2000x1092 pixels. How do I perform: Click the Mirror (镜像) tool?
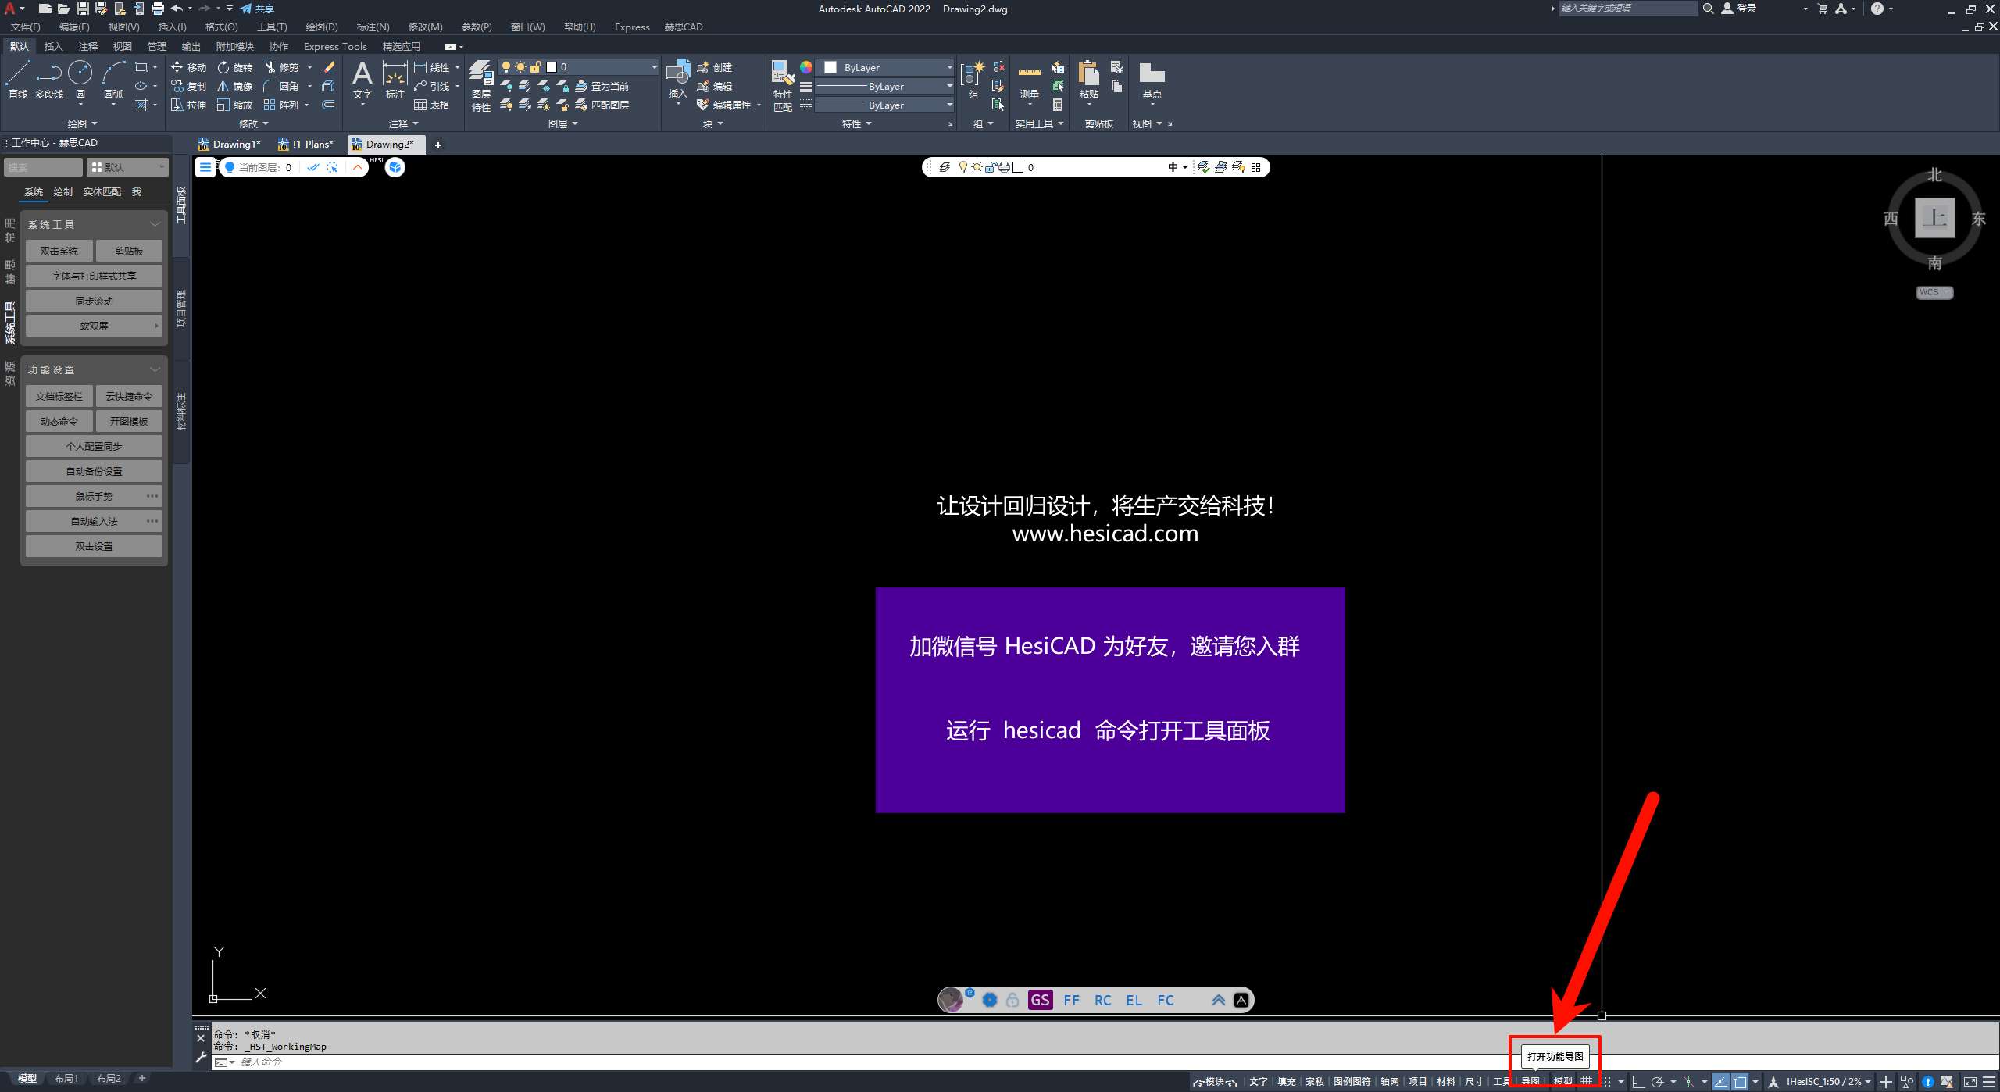click(x=235, y=86)
